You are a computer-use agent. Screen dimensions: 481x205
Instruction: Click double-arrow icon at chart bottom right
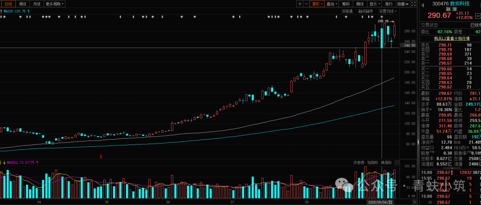(415, 202)
